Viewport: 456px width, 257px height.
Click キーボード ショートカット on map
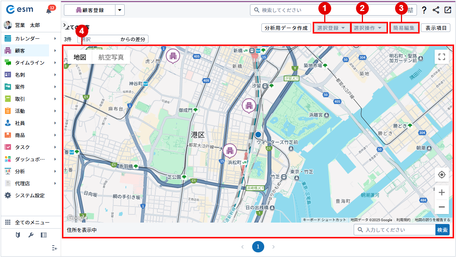[x=325, y=220]
